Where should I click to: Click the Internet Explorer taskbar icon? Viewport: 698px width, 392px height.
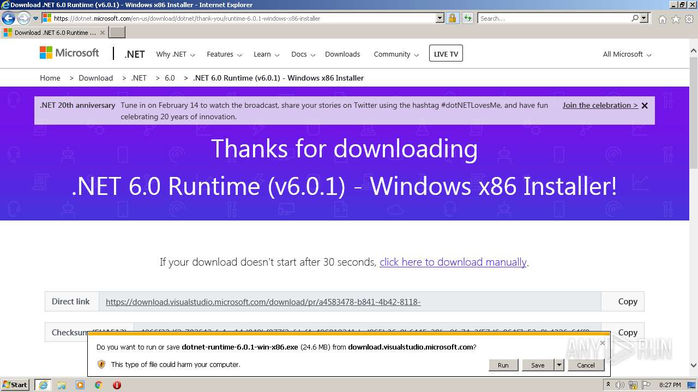43,385
